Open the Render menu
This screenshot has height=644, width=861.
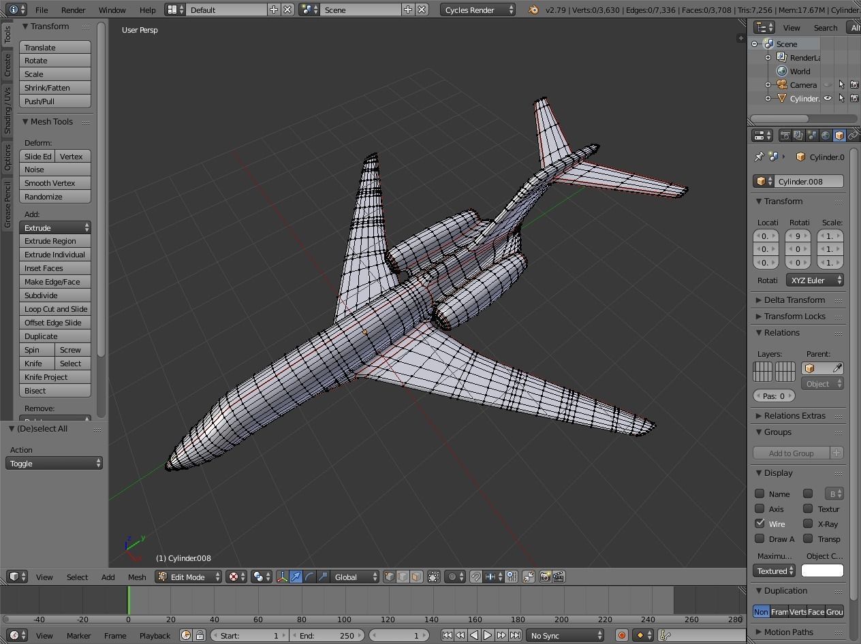pos(73,10)
